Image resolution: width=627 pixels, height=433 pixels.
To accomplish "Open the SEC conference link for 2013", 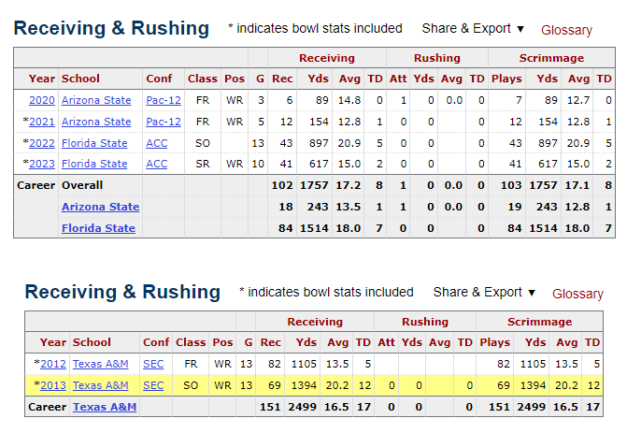I will pos(153,385).
